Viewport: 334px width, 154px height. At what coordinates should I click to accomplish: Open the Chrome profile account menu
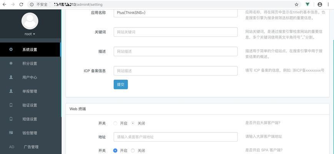click(x=320, y=4)
